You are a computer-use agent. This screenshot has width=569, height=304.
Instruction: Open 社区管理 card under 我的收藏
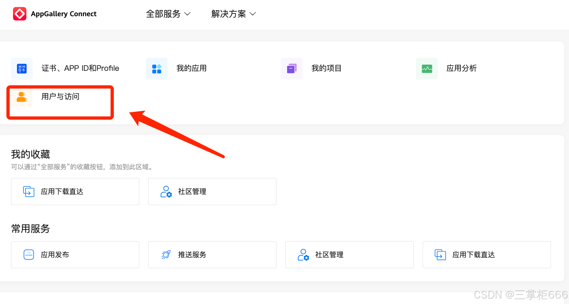pos(212,191)
